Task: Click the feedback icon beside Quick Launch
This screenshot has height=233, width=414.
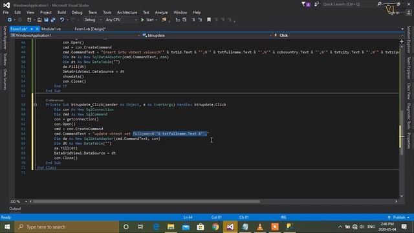Action: tap(316, 5)
